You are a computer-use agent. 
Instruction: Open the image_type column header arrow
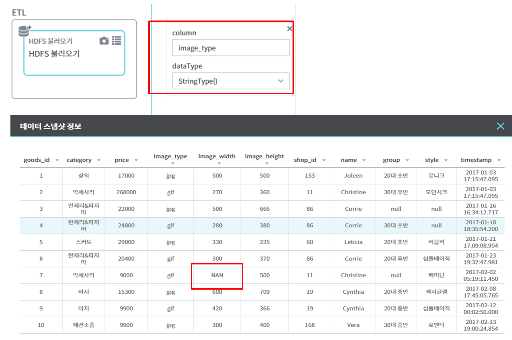[x=173, y=164]
